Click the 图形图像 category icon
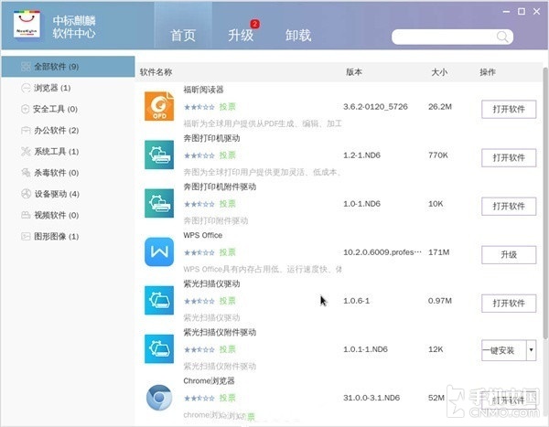Viewport: 549px width, 427px height. tap(26, 237)
